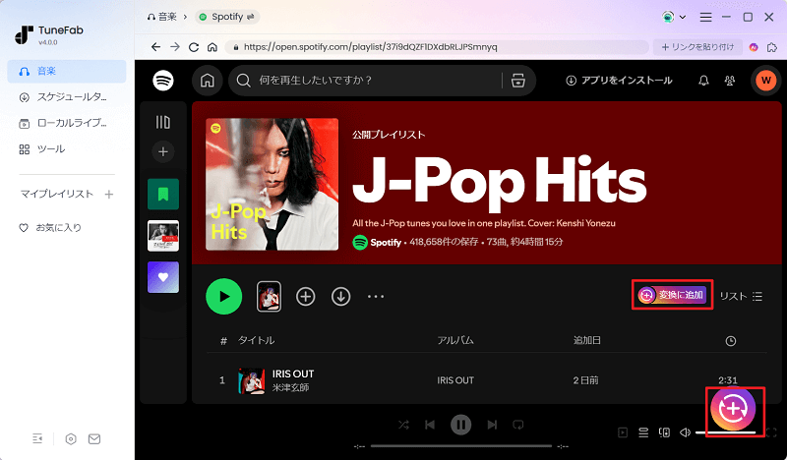The height and width of the screenshot is (460, 787).
Task: Click the Spotify notifications bell icon
Action: [x=703, y=81]
